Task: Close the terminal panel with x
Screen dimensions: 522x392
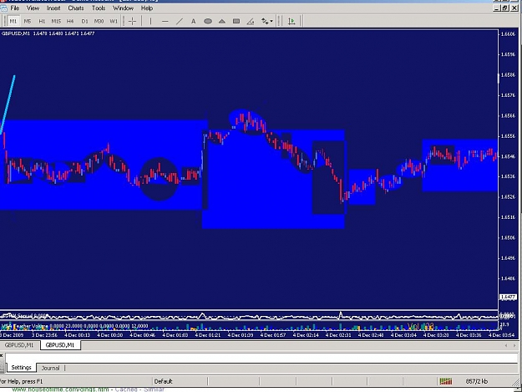Action: click(2, 356)
